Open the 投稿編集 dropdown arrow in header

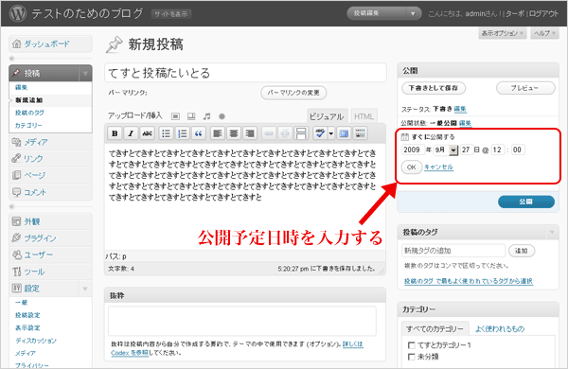[413, 14]
